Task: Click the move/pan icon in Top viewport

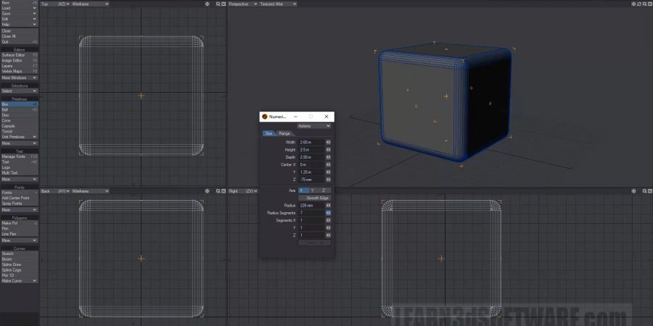Action: pos(208,4)
